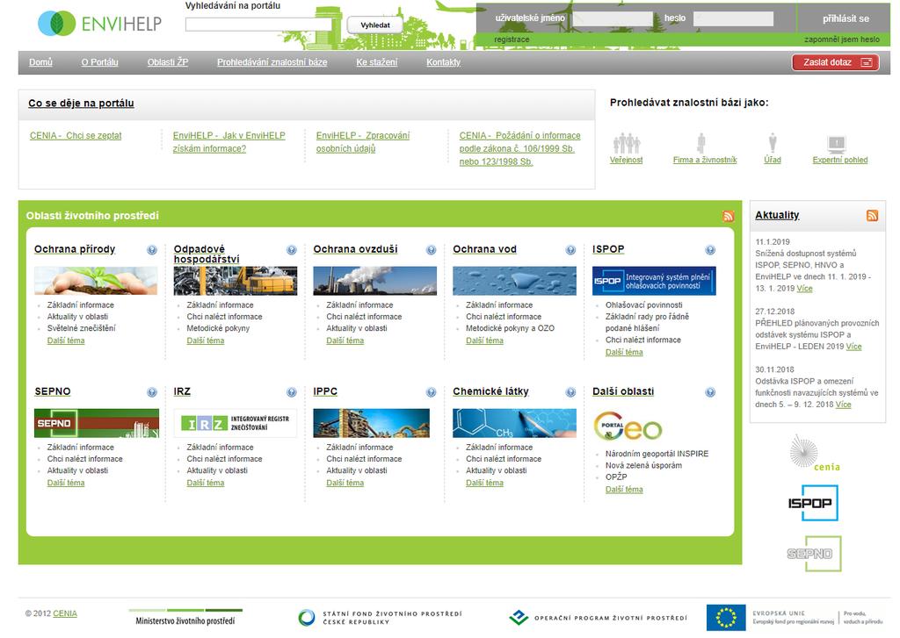Open RSS feed for Oblasti životního prostředí

pyautogui.click(x=729, y=216)
